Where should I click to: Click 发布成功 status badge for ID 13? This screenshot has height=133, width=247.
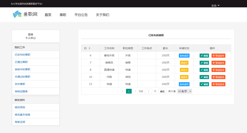(184, 84)
